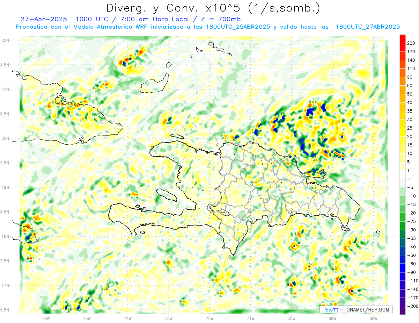Screen dimensions: 419x323
Task: Click the 69W longitude label
Action: pyautogui.click(x=332, y=318)
